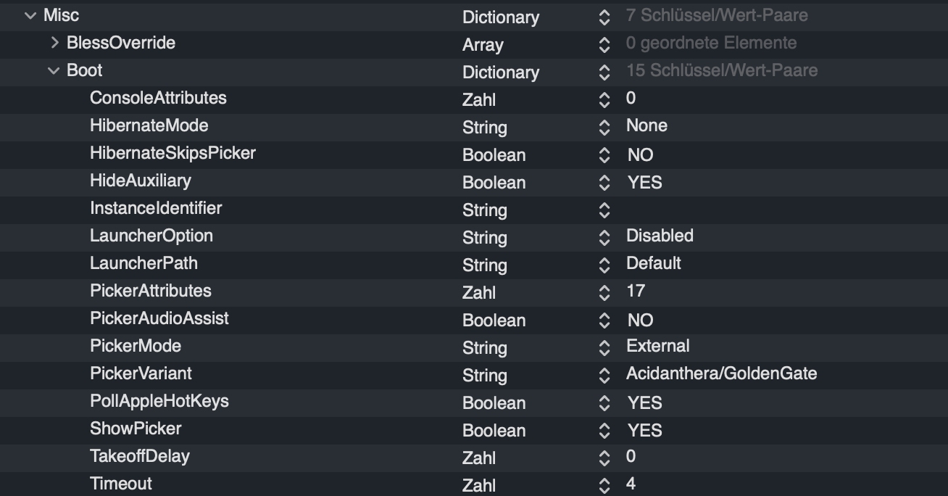
Task: Select the PickerVariant Acidanthera/GoldenGate value
Action: [x=721, y=373]
